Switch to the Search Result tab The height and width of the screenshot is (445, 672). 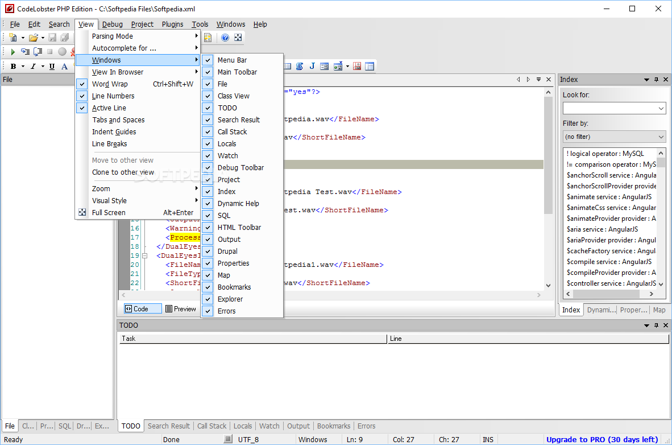click(x=169, y=426)
